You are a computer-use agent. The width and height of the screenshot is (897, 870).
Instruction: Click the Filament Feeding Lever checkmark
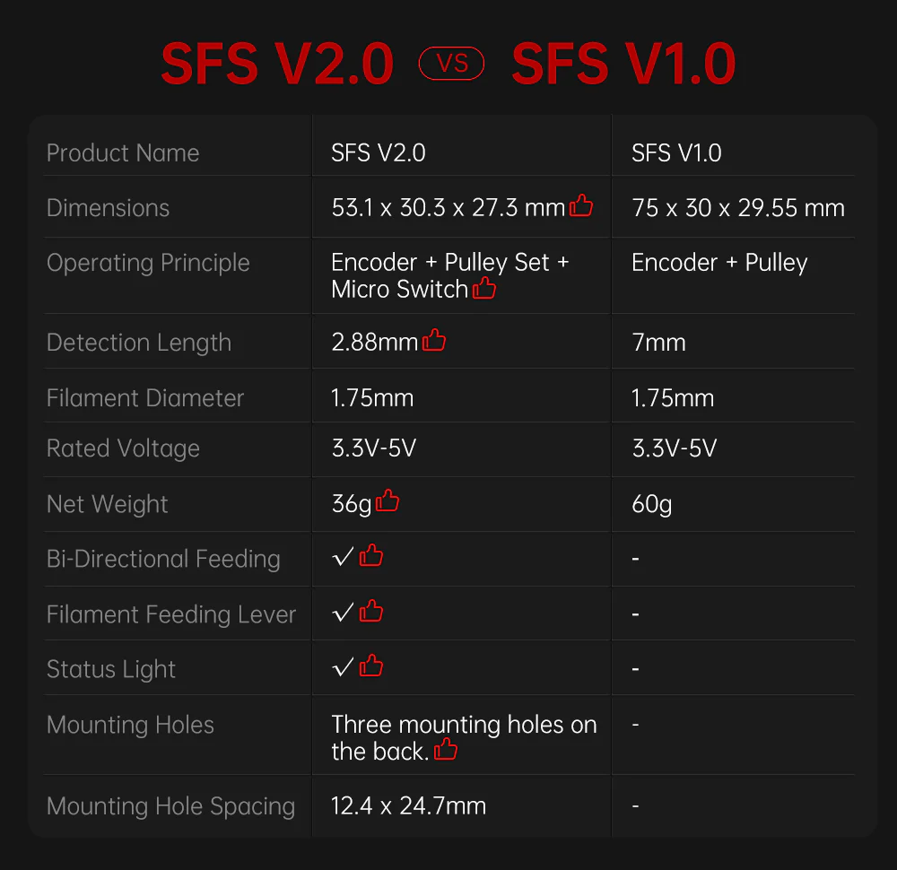tap(343, 613)
